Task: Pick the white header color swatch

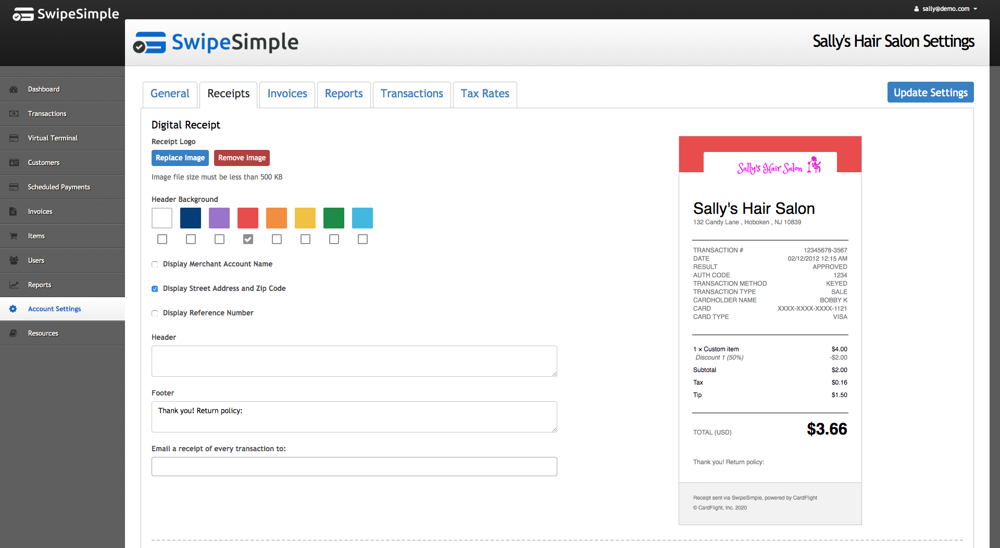Action: point(162,218)
